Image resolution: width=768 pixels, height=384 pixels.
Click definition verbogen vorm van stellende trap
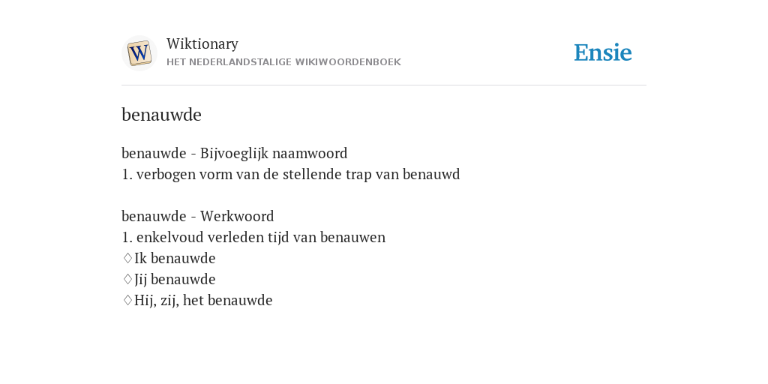[291, 174]
